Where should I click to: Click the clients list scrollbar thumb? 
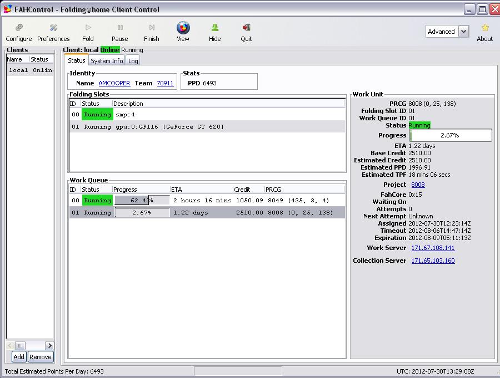[x=20, y=345]
